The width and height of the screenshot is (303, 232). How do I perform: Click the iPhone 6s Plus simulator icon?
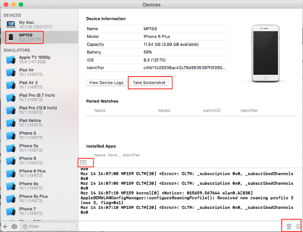point(11,198)
